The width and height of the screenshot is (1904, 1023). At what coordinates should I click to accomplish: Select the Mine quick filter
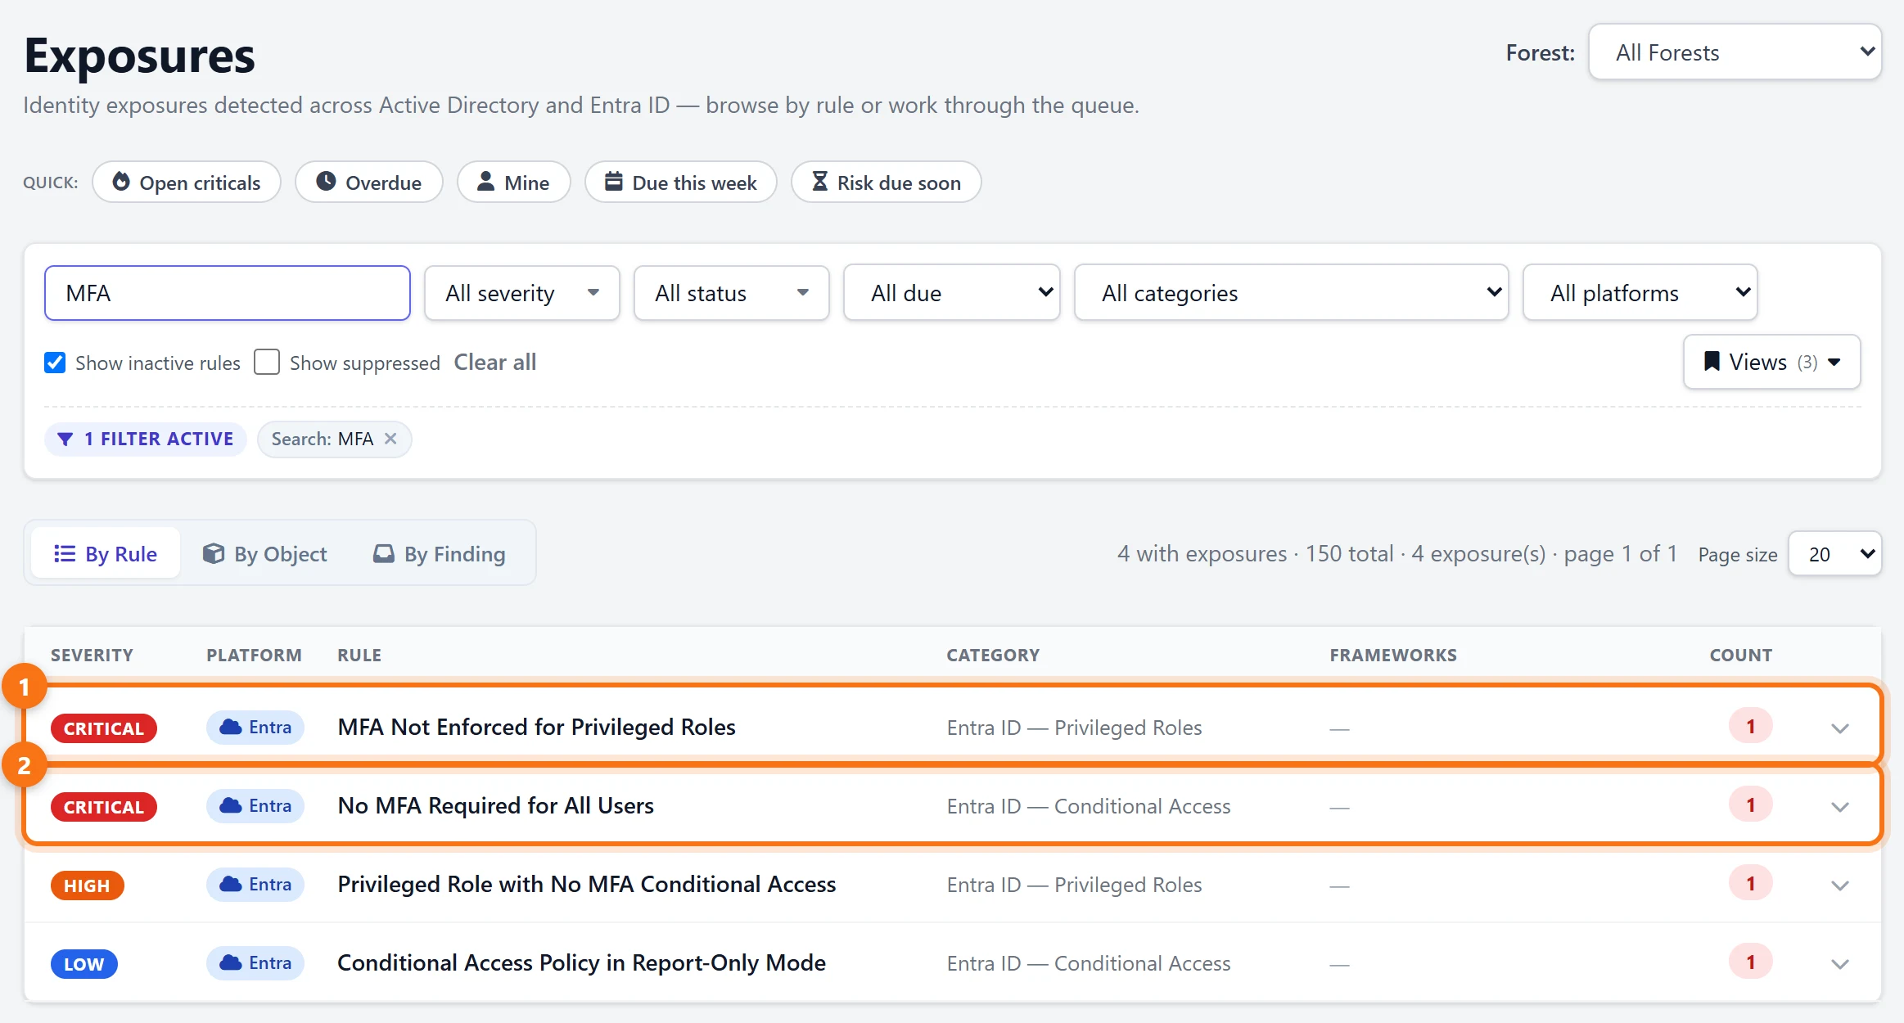point(514,182)
